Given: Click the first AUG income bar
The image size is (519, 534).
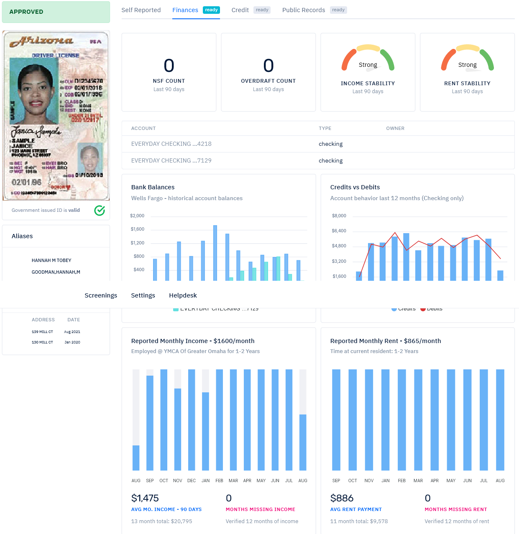Looking at the screenshot, I should (136, 458).
